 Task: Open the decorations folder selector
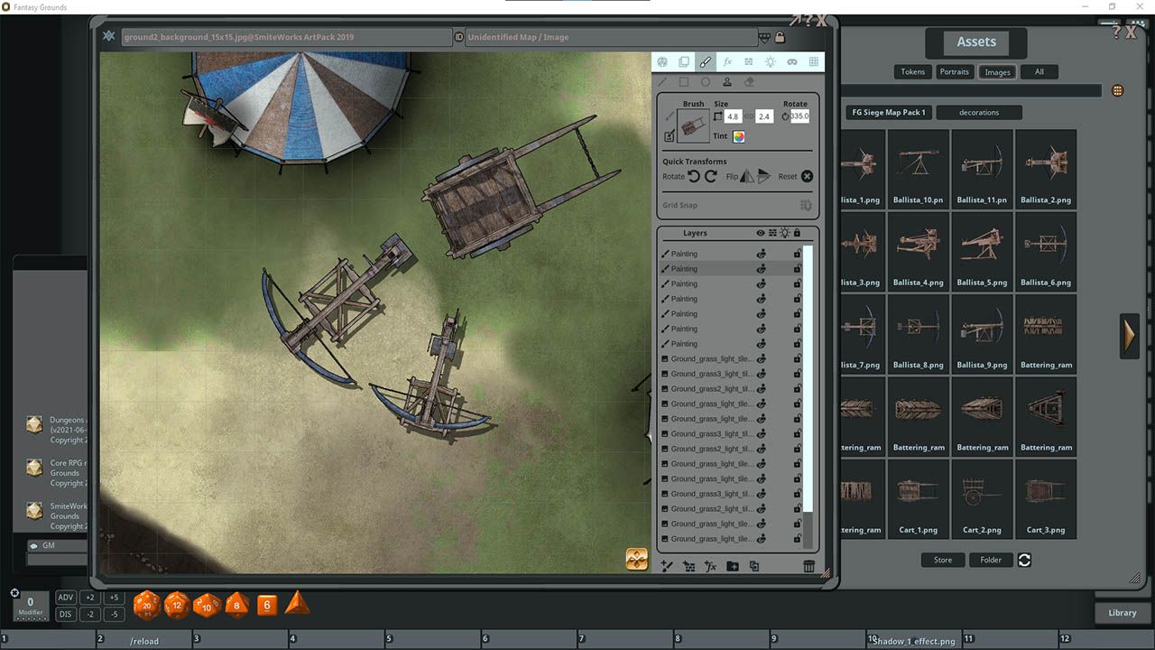979,113
